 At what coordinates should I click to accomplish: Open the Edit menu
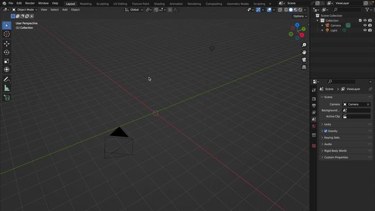19,4
